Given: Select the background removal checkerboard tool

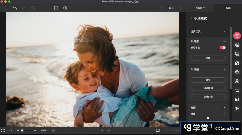Looking at the screenshot, I should [237, 63].
